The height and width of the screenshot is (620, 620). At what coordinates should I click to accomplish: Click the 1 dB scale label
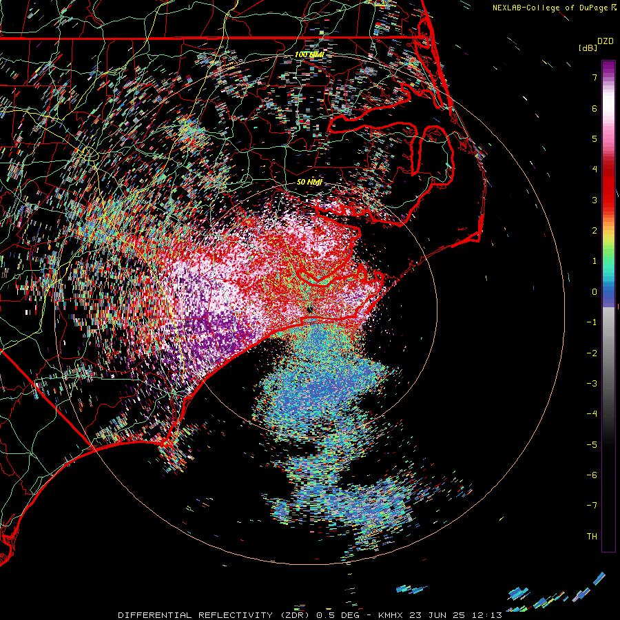(x=595, y=261)
